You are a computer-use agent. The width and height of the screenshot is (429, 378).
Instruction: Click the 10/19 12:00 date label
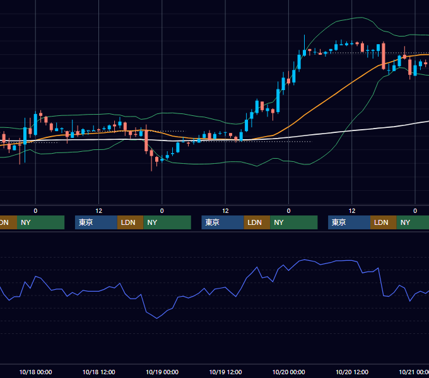point(225,372)
